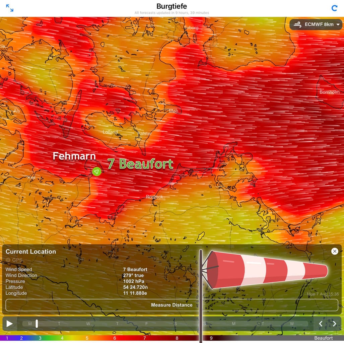This screenshot has width=344, height=343.
Task: Open the ECMWF 8km model dropdown
Action: click(317, 24)
